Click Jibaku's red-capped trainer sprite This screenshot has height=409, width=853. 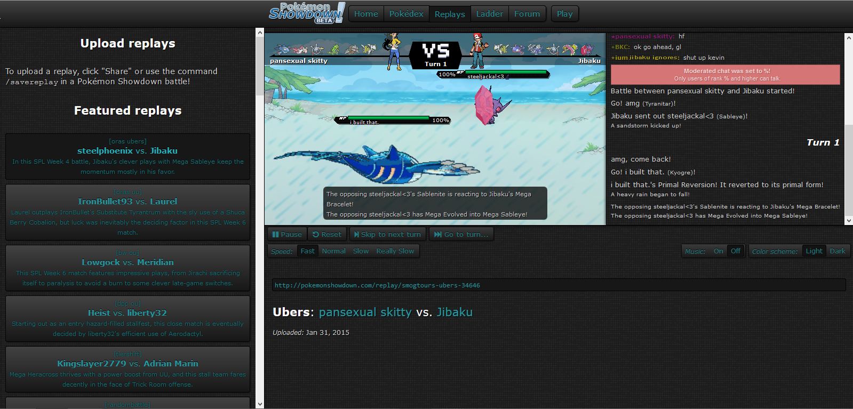[x=480, y=50]
